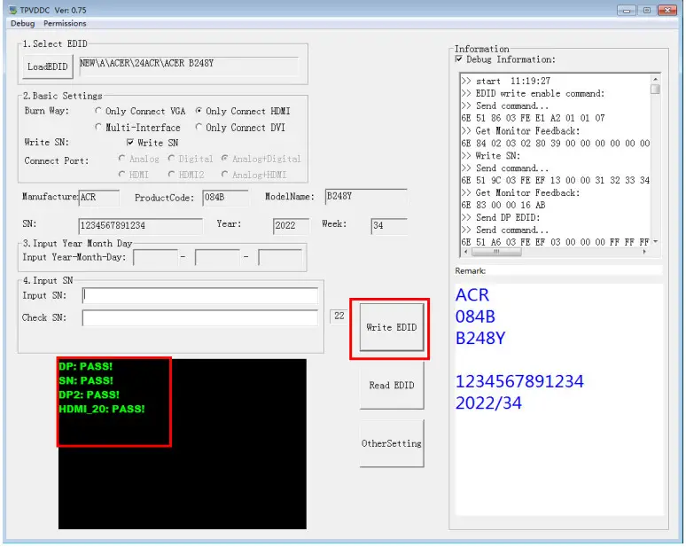Screen dimensions: 686x547
Task: Click the LoadEDID button
Action: click(x=48, y=67)
